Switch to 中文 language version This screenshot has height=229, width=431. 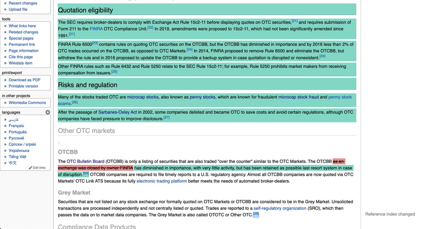pos(13,163)
